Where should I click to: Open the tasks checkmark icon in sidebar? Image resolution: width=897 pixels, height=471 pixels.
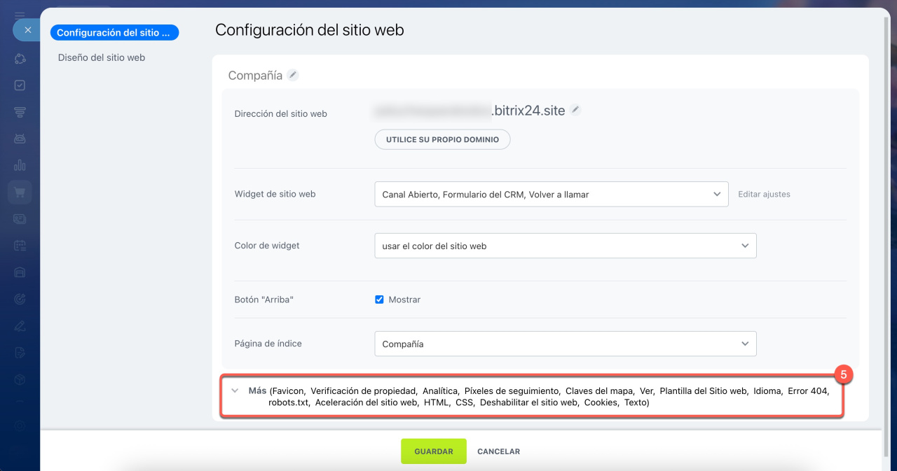(x=20, y=85)
